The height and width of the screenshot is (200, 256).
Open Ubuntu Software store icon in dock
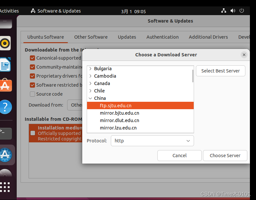coord(5,85)
